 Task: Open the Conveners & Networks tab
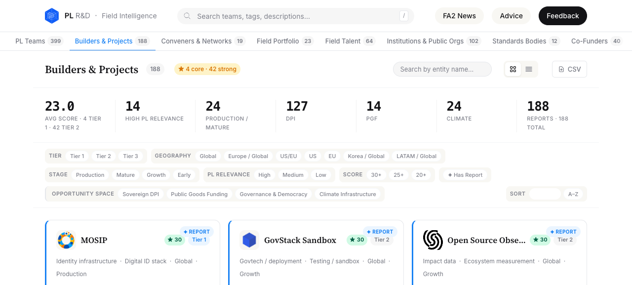tap(203, 41)
